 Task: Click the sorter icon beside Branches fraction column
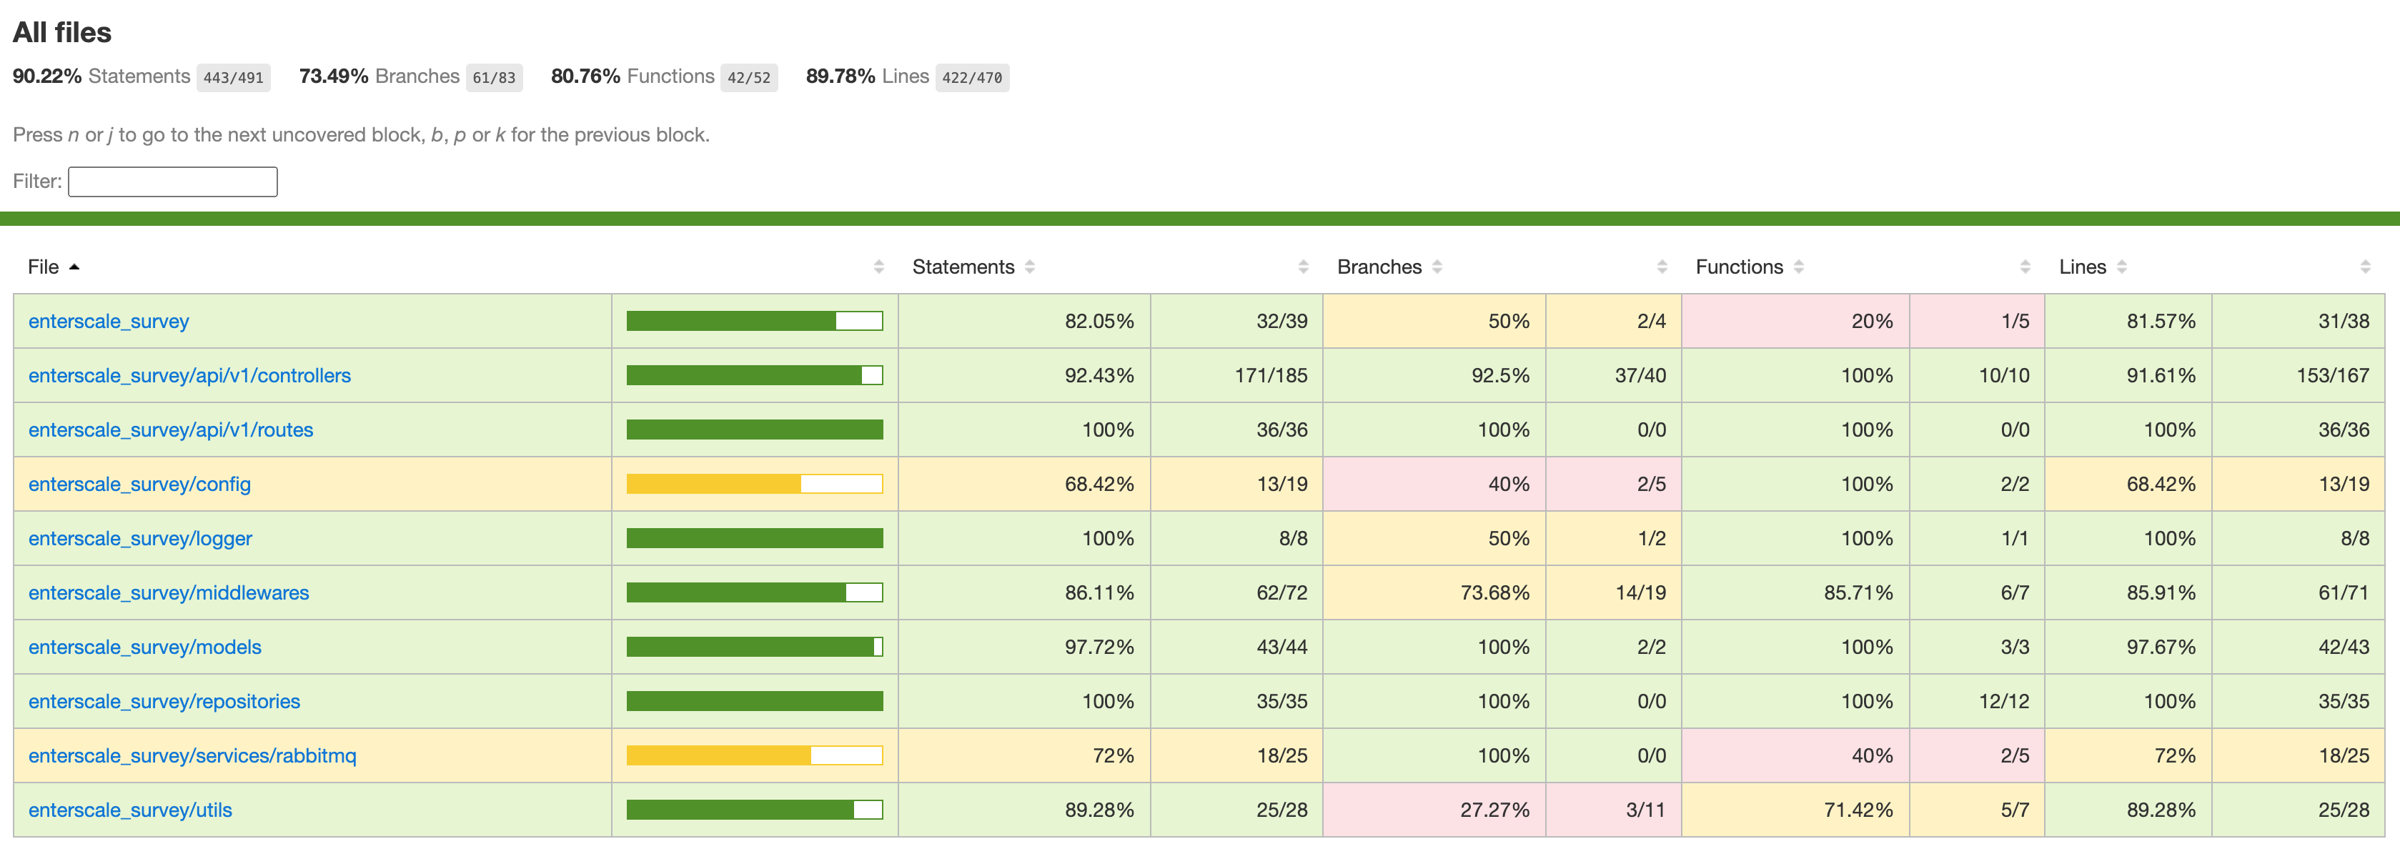tap(1662, 267)
